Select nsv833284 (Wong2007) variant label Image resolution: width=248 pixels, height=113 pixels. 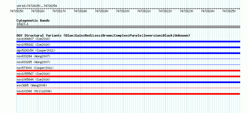[33, 56]
